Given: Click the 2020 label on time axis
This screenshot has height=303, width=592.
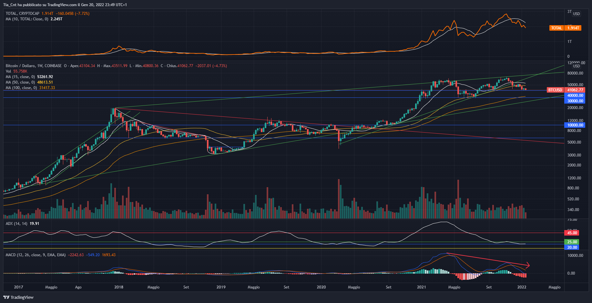Looking at the screenshot, I should [321, 287].
